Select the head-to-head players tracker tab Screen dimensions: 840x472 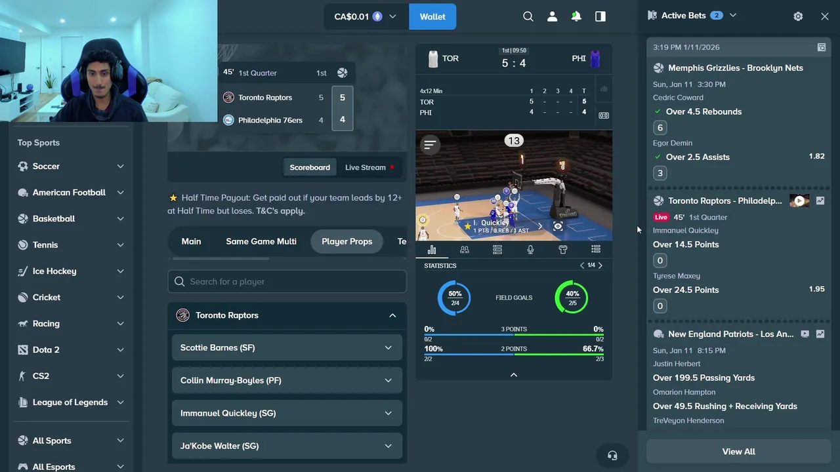tap(465, 249)
